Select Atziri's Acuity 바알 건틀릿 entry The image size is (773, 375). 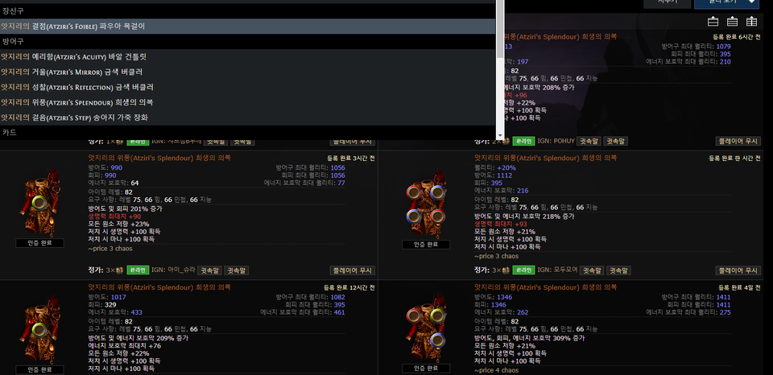pos(74,56)
